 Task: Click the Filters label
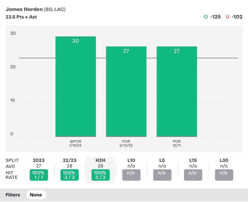click(x=13, y=195)
